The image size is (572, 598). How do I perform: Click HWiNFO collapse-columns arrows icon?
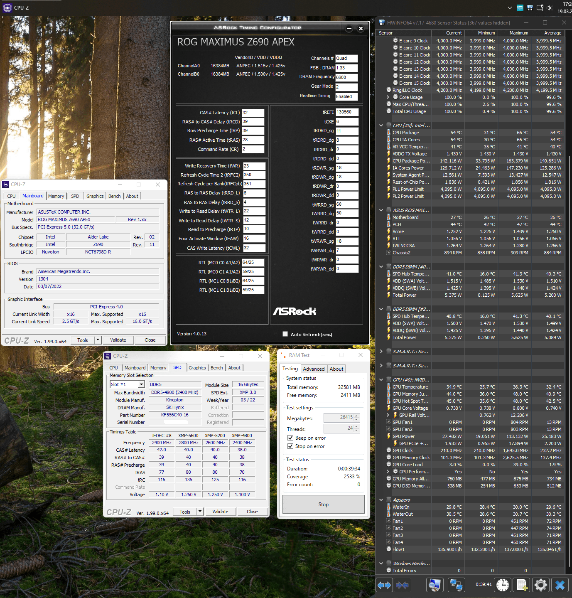(402, 585)
